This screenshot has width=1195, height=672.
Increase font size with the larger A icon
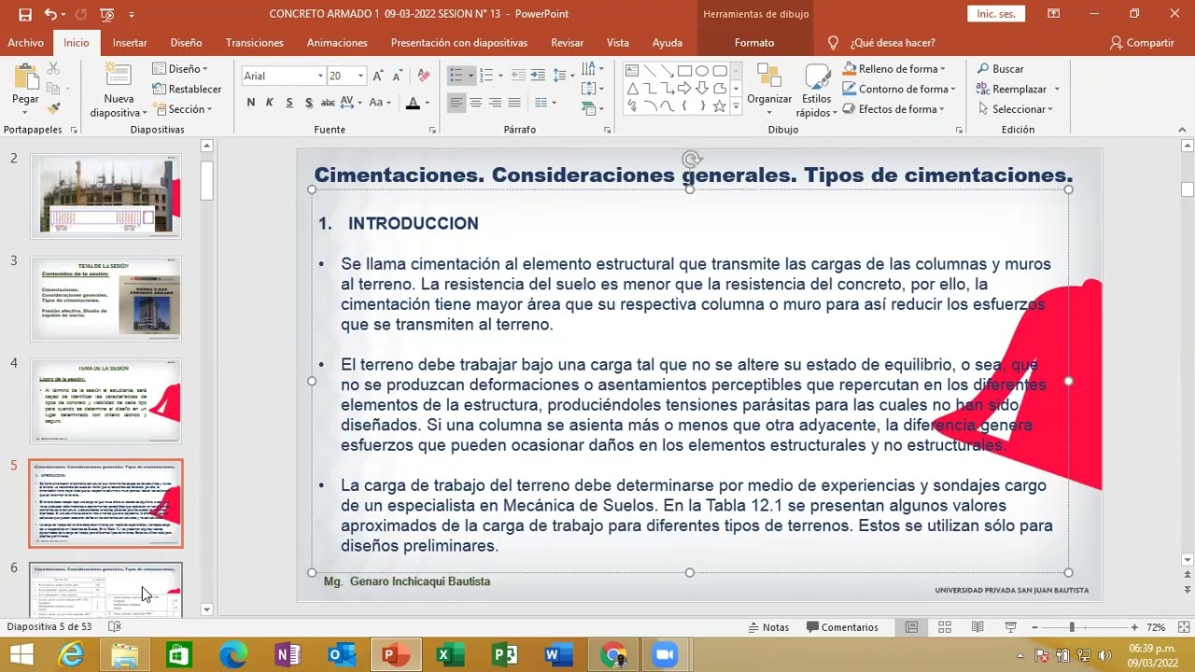coord(378,76)
